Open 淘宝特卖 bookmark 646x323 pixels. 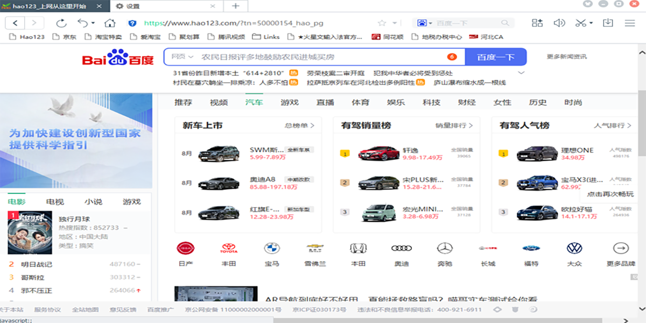point(103,37)
